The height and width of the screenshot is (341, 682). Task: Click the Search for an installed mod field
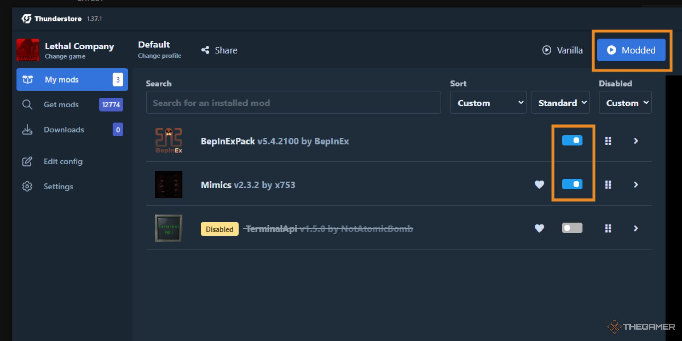(293, 102)
